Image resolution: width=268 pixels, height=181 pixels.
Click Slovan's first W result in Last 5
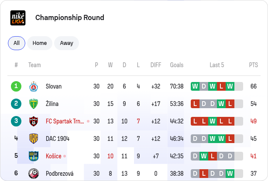click(195, 86)
